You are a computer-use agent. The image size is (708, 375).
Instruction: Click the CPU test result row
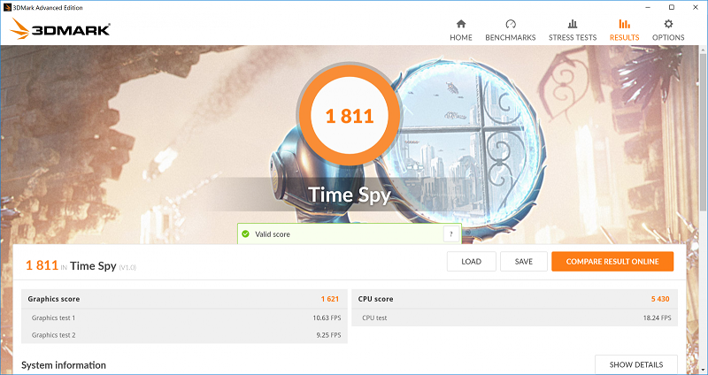pos(514,318)
